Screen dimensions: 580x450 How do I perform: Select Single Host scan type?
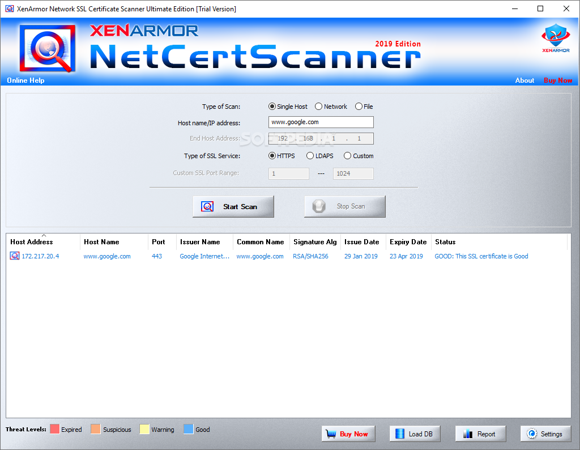pyautogui.click(x=288, y=107)
